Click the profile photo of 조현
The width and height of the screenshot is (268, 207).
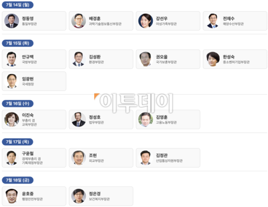79,158
